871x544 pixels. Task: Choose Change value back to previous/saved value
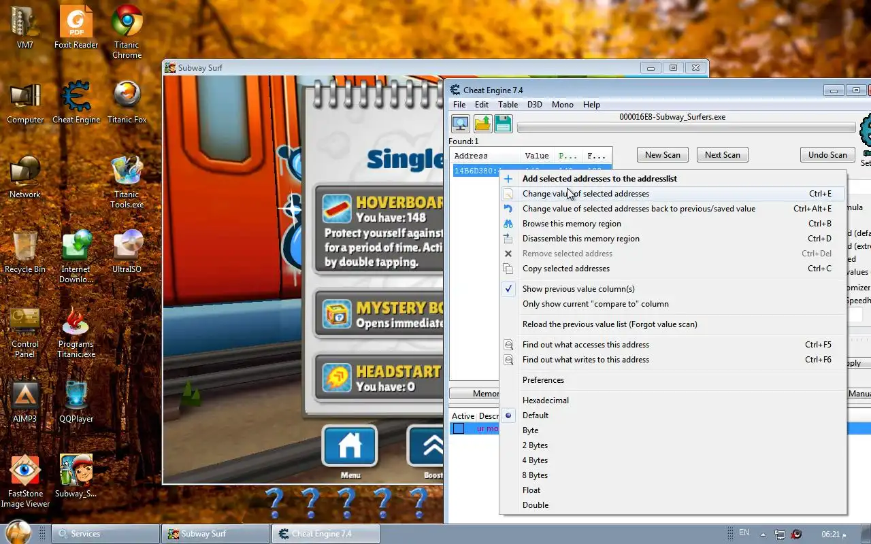tap(673, 209)
